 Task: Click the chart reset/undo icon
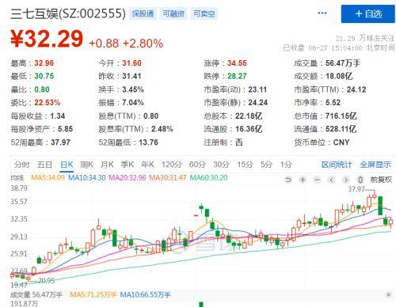tap(288, 180)
